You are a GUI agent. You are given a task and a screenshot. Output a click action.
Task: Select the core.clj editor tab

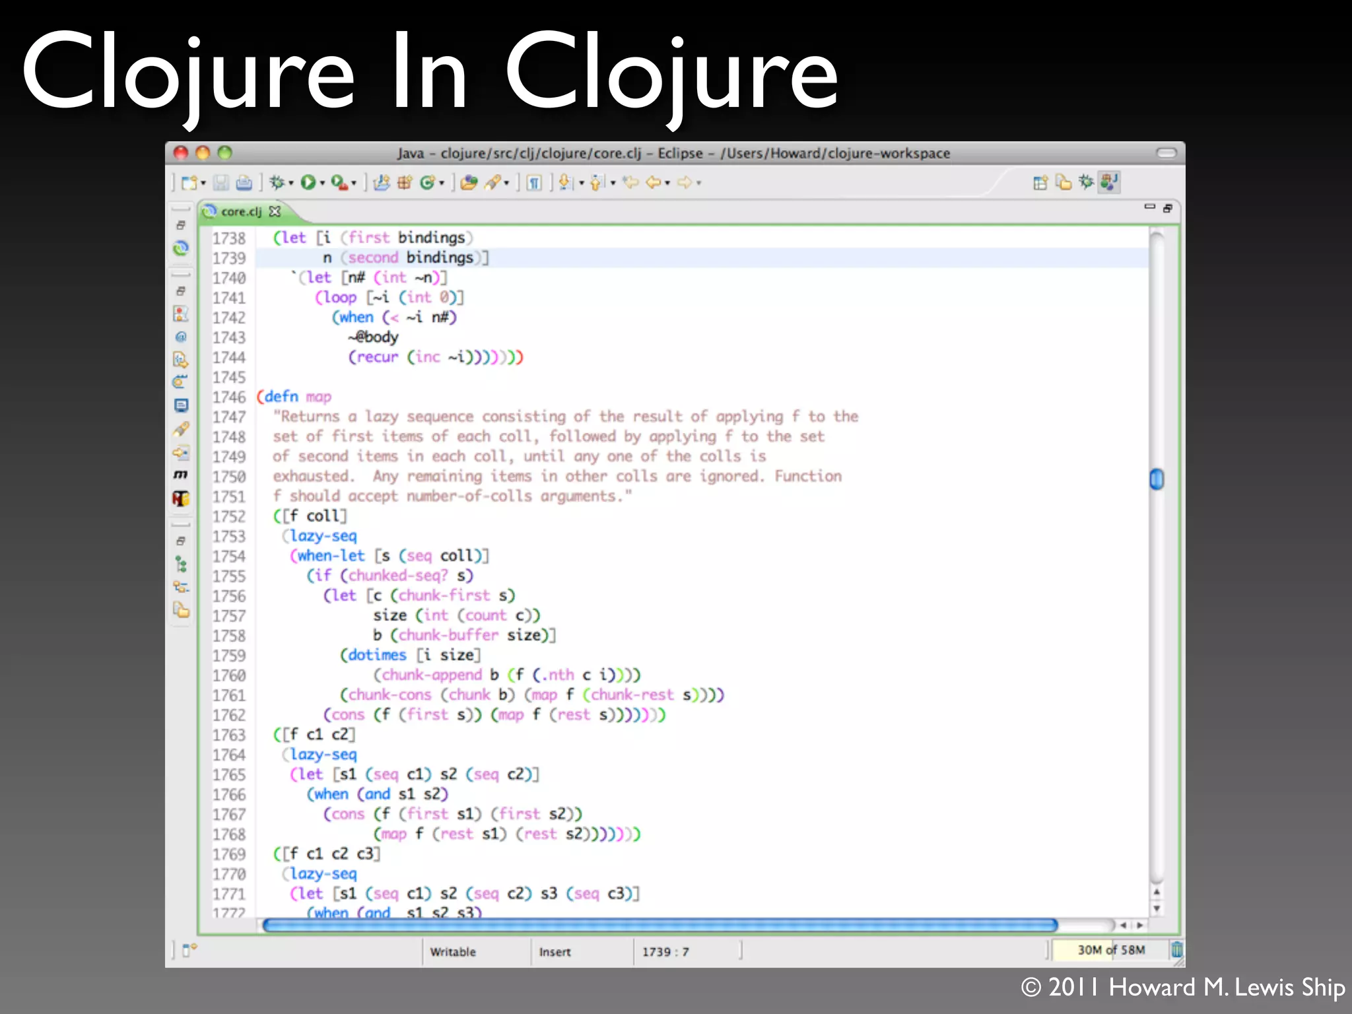coord(241,211)
